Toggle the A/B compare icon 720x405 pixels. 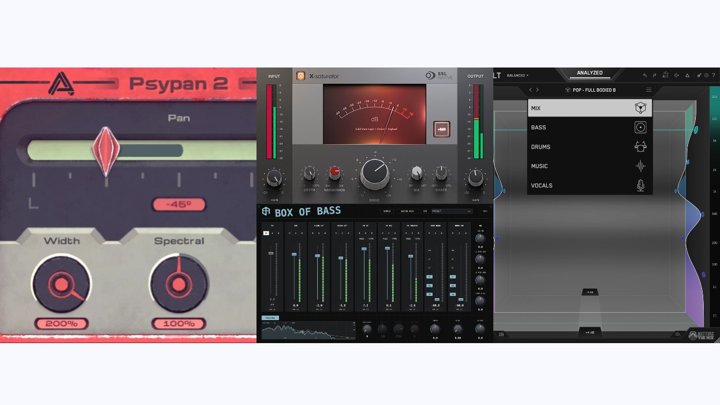(665, 75)
